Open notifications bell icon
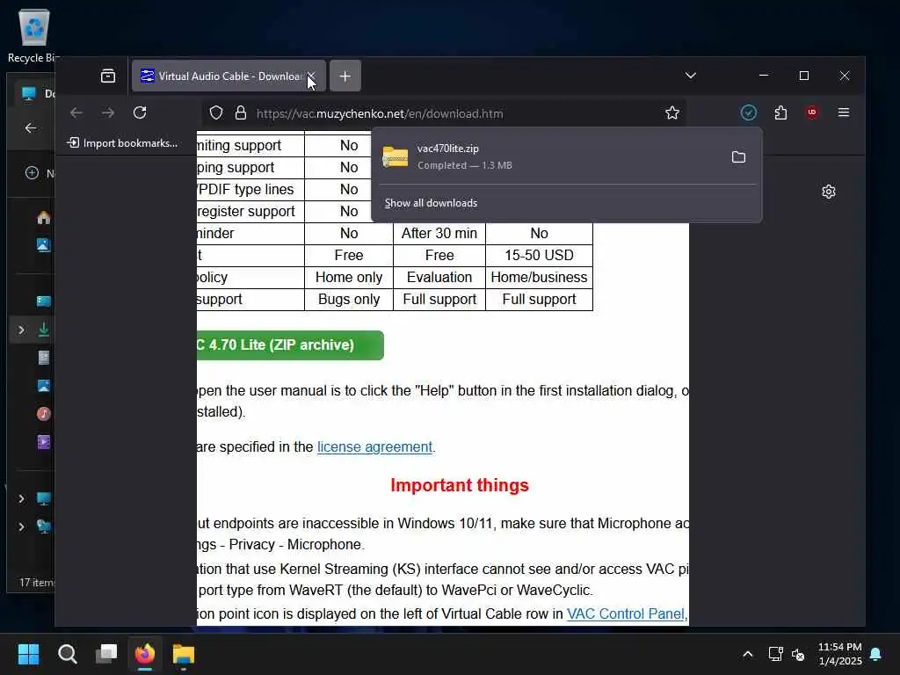 point(876,654)
